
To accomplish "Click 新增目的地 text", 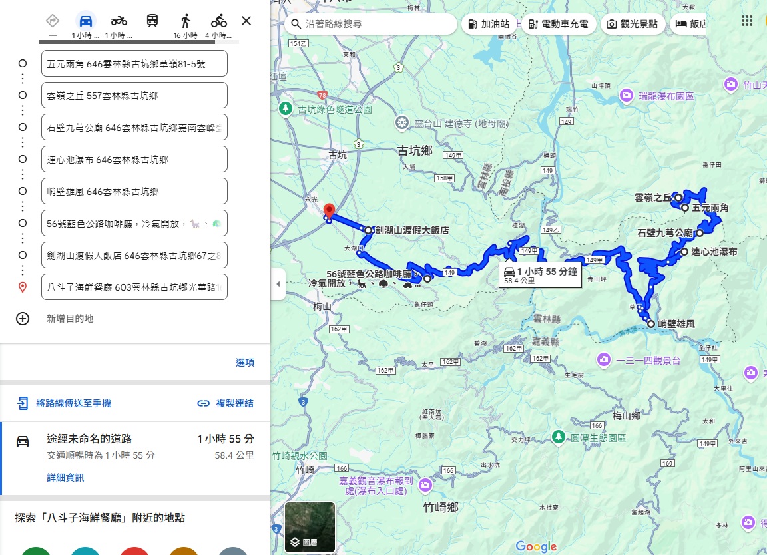I will pos(70,319).
